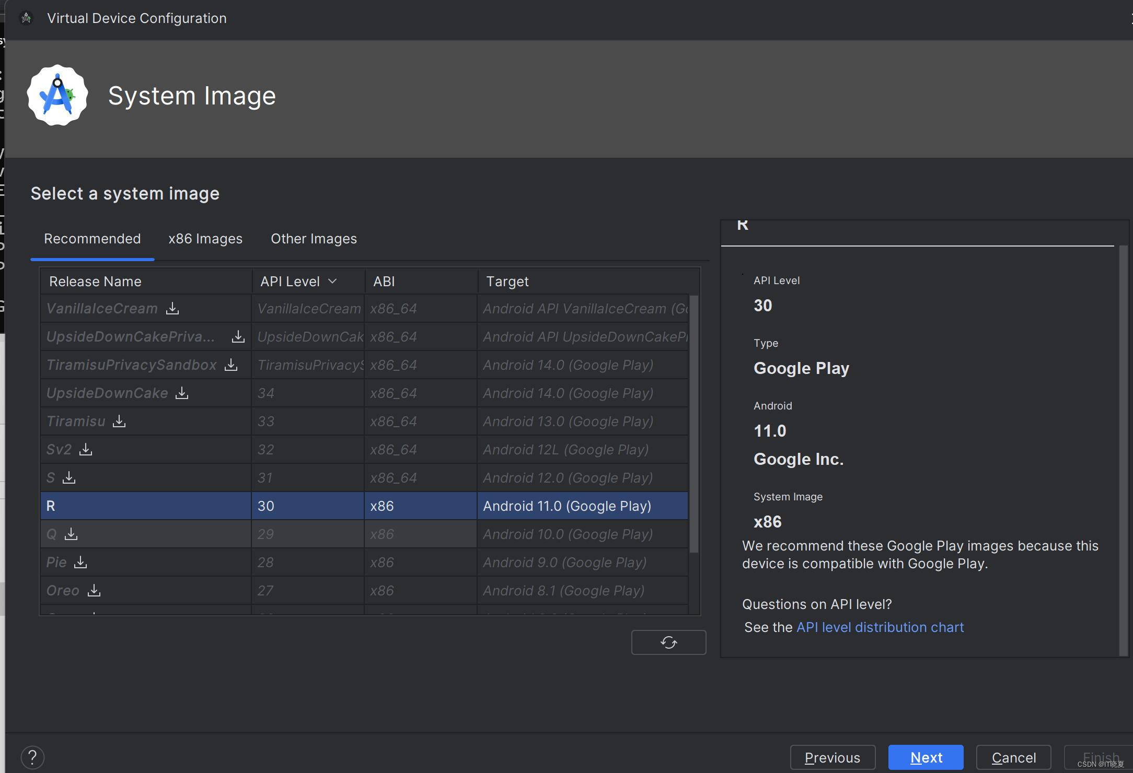Download the UpsideDownCake API 34 image
Viewport: 1133px width, 773px height.
182,393
